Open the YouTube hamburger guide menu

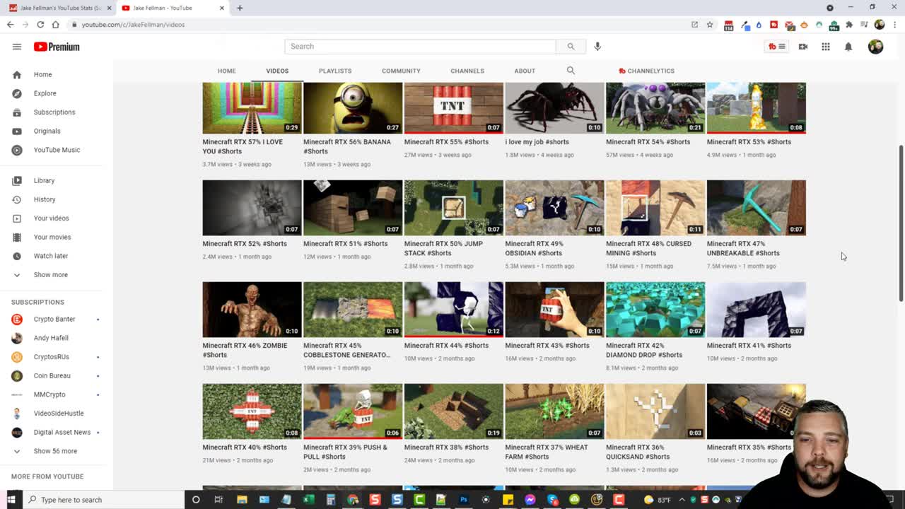coord(17,47)
